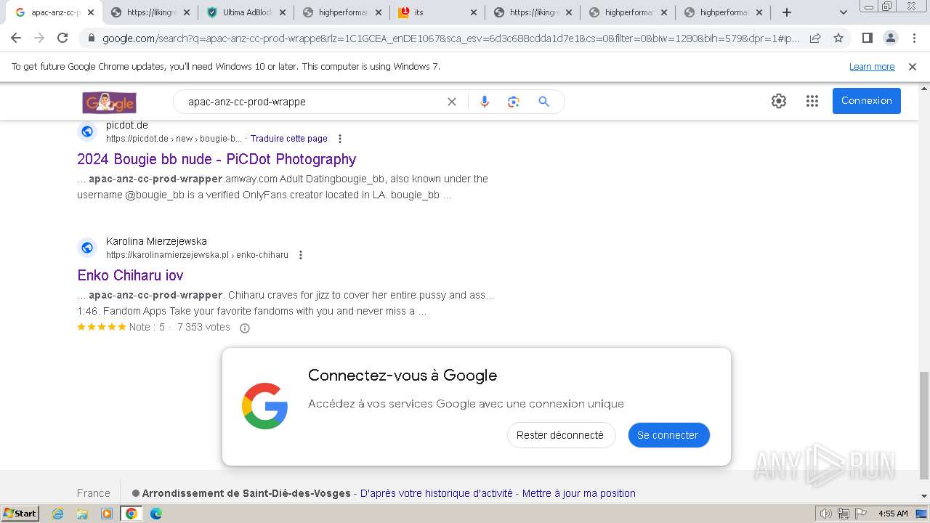Open the Chrome profile avatar icon
The height and width of the screenshot is (523, 930).
[x=890, y=38]
